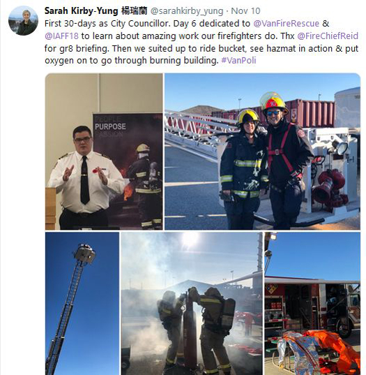Open the fire chief briefing photo
Viewport: 366px width, 375px height.
[x=104, y=152]
